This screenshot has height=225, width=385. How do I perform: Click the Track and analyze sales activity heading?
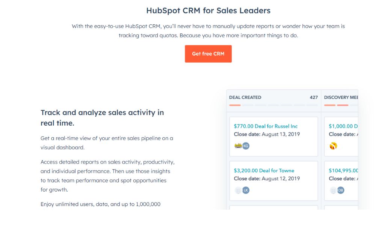point(102,118)
